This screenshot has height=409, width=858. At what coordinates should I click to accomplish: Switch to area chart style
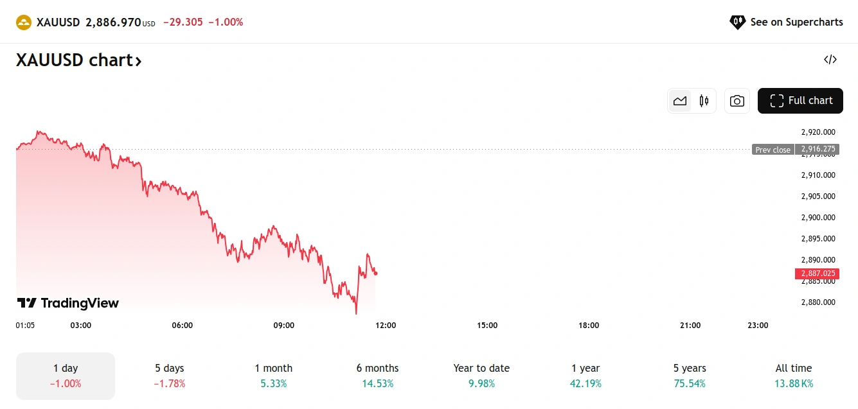click(x=679, y=101)
